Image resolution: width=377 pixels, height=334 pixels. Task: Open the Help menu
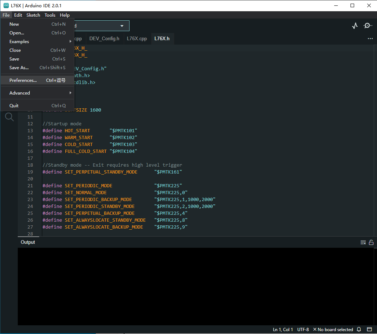click(65, 15)
